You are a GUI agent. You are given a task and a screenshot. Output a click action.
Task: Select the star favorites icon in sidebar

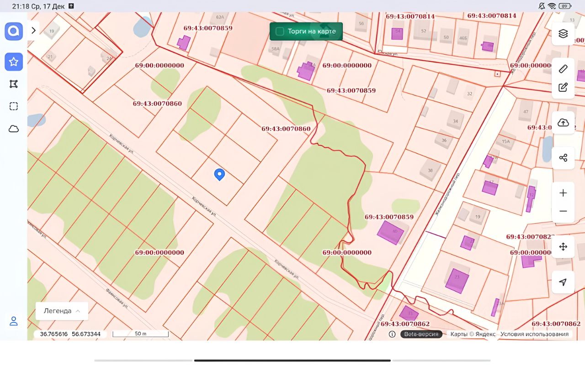14,62
